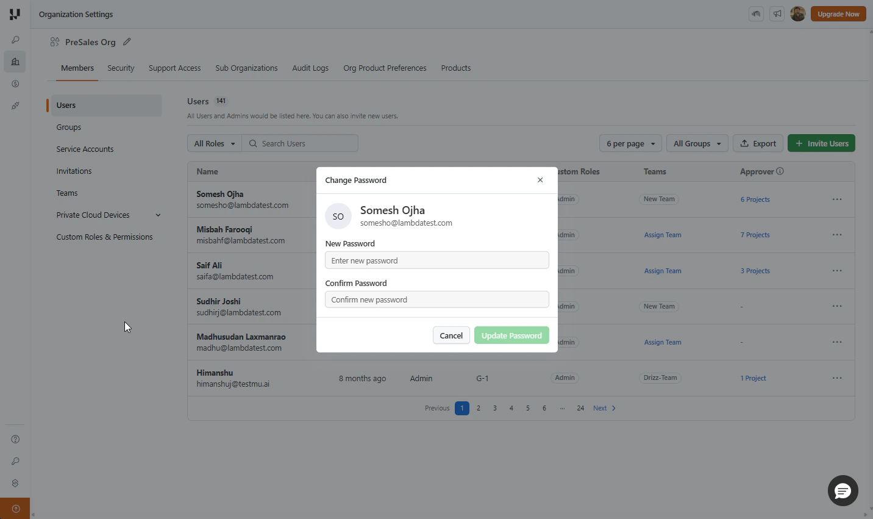The width and height of the screenshot is (873, 519).
Task: Open the 6 per page dropdown
Action: [x=631, y=143]
